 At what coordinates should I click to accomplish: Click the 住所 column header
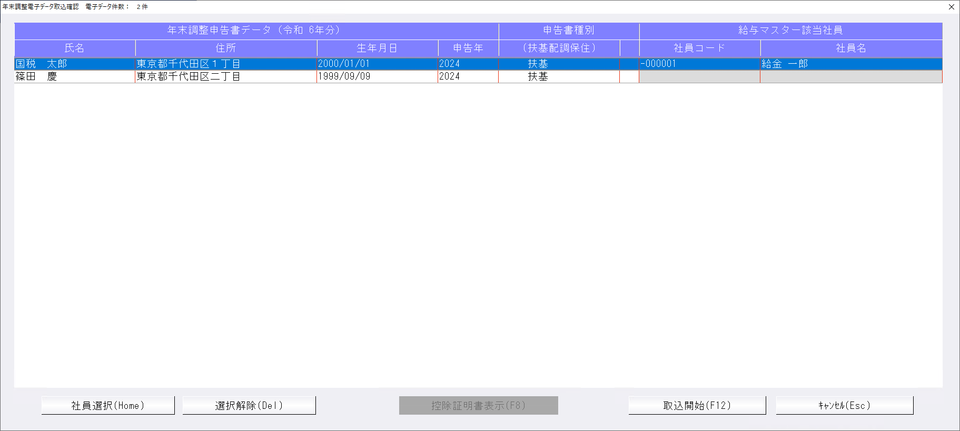(x=225, y=48)
